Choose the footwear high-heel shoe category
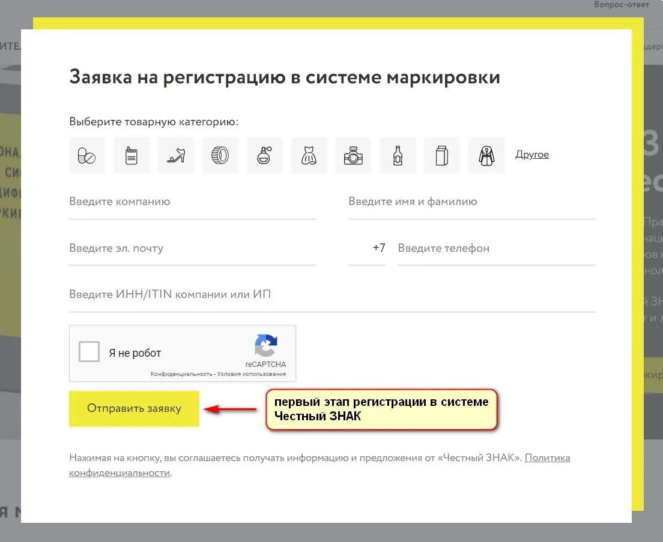The height and width of the screenshot is (542, 663). (x=176, y=155)
